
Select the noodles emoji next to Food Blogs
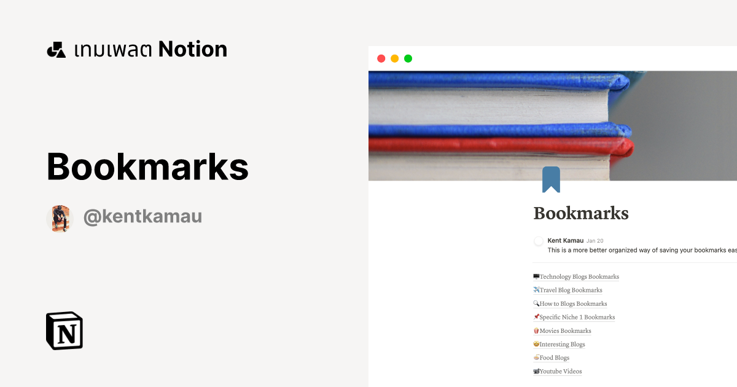[x=536, y=358]
